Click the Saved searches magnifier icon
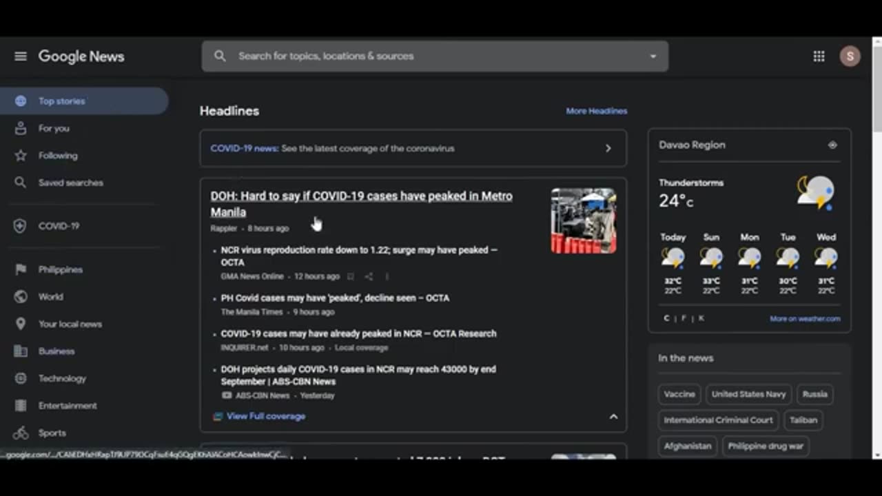The width and height of the screenshot is (882, 496). click(21, 183)
